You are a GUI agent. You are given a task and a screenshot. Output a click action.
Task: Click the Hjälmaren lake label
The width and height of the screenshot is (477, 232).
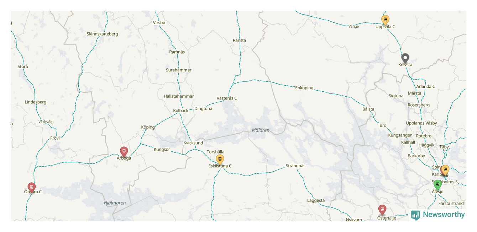pos(115,203)
